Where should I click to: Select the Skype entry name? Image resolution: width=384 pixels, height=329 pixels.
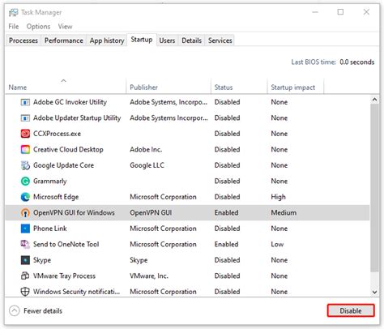click(x=42, y=260)
